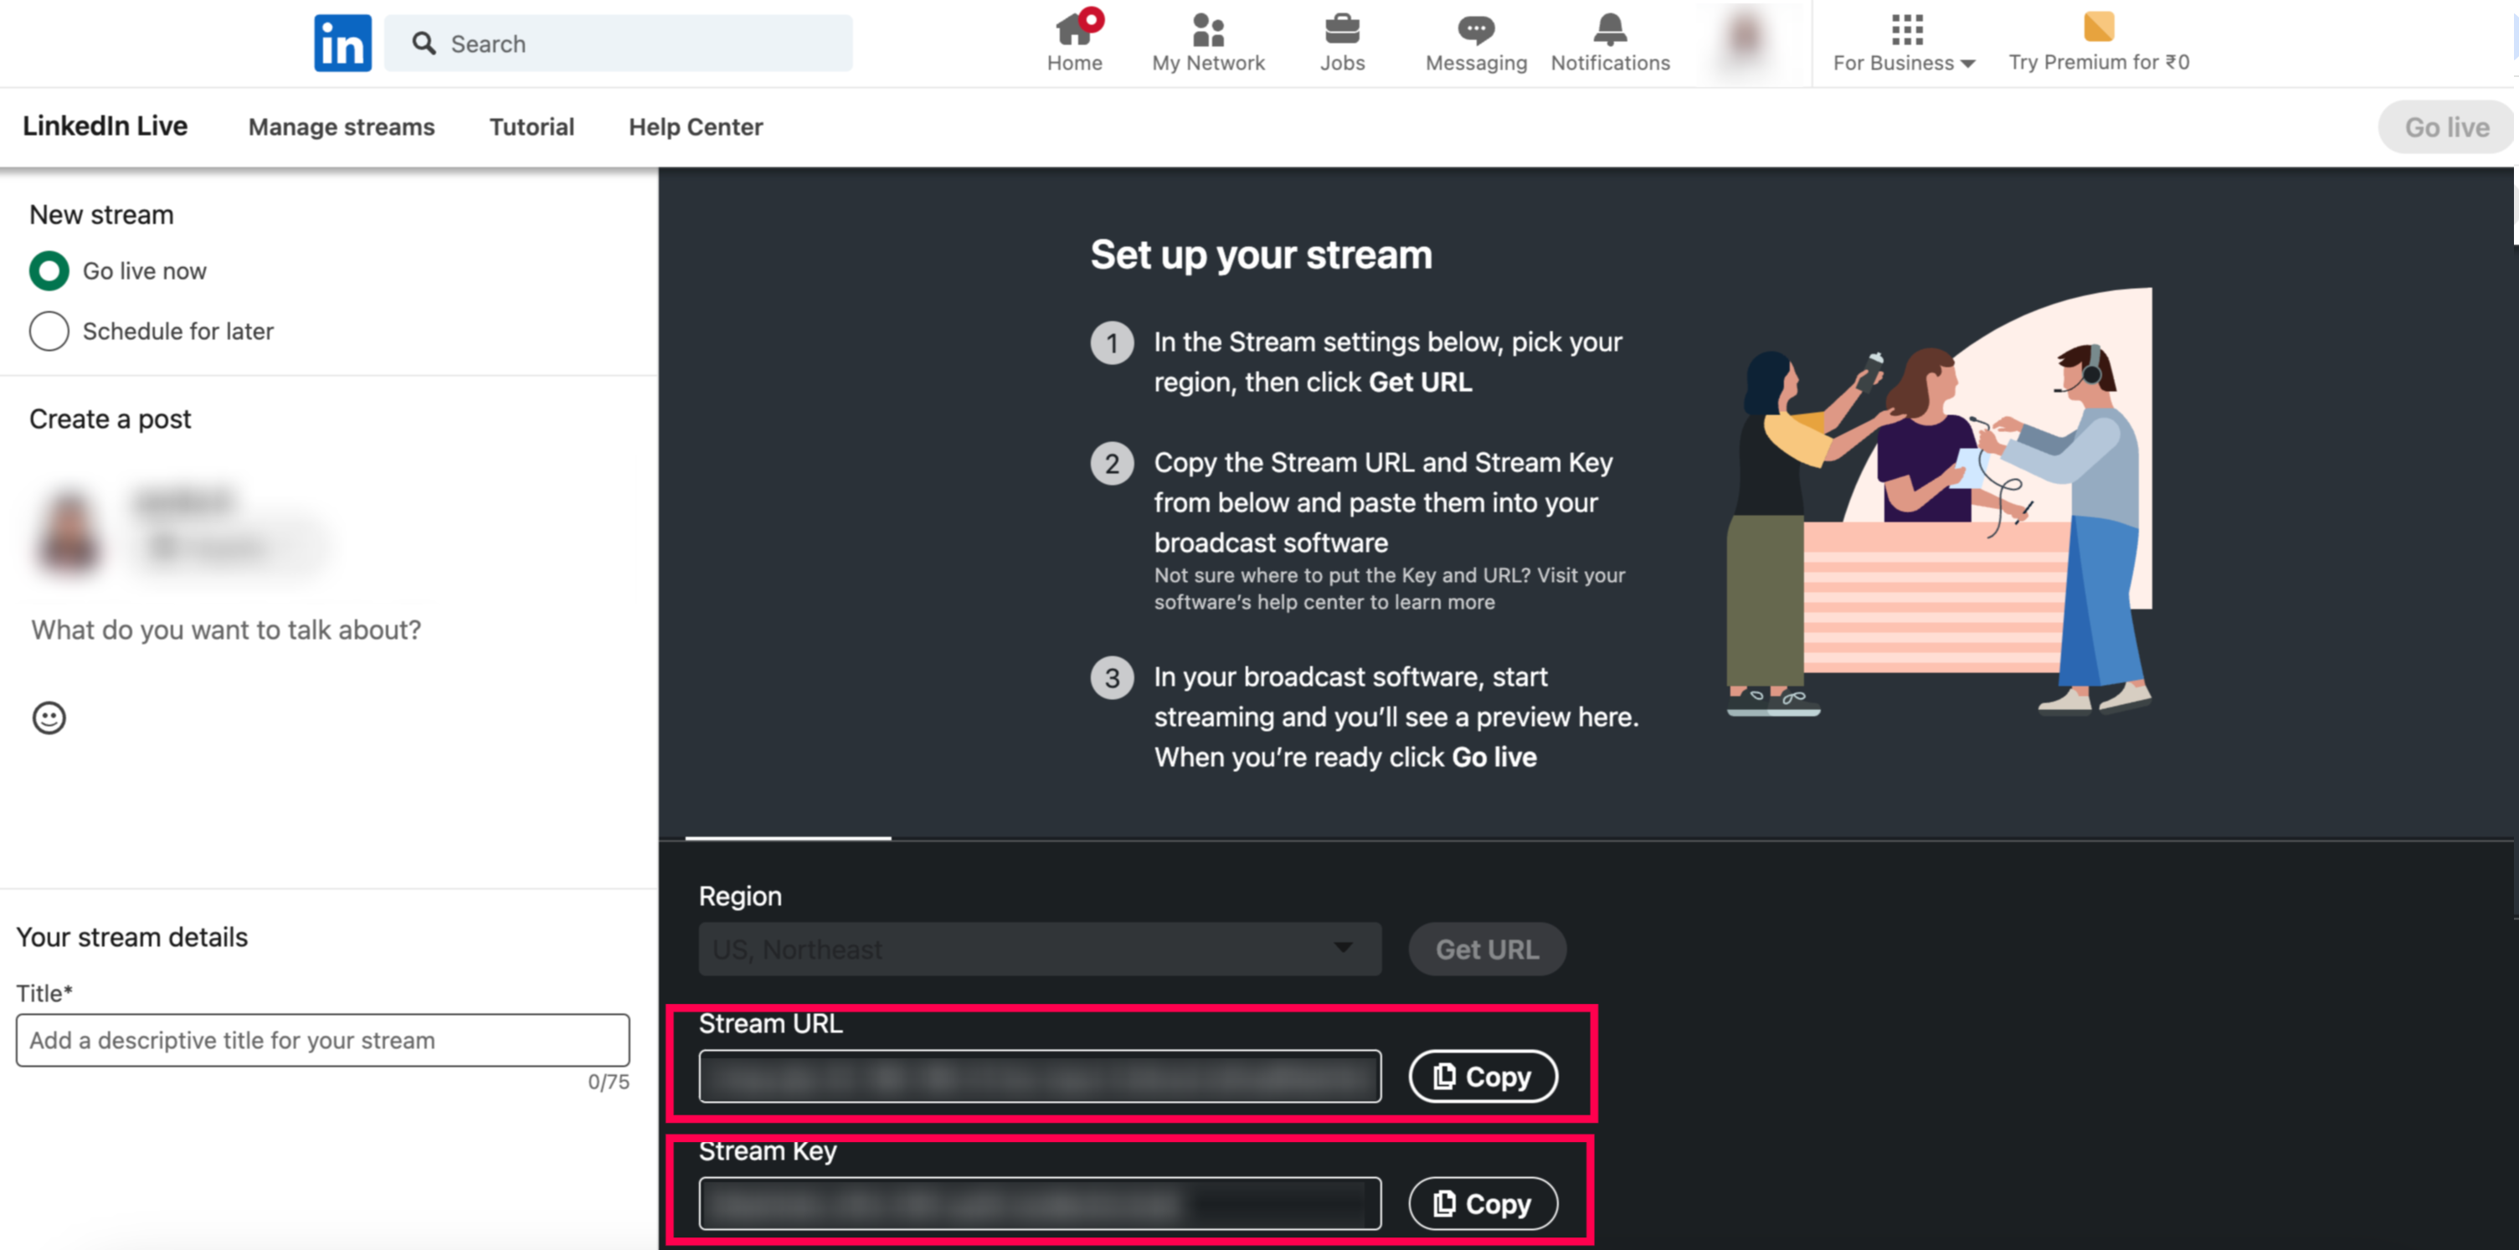The width and height of the screenshot is (2519, 1250).
Task: Open the Notifications bell icon
Action: pyautogui.click(x=1610, y=29)
